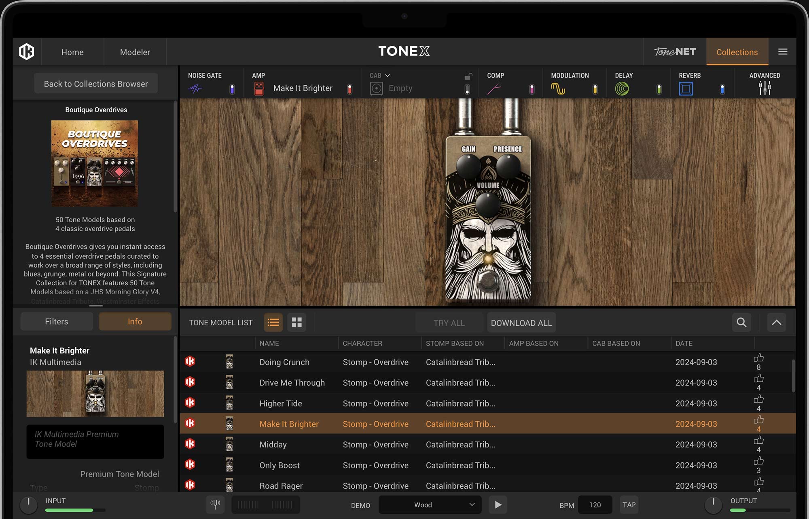
Task: Switch to the Filters sidebar tab
Action: tap(56, 321)
